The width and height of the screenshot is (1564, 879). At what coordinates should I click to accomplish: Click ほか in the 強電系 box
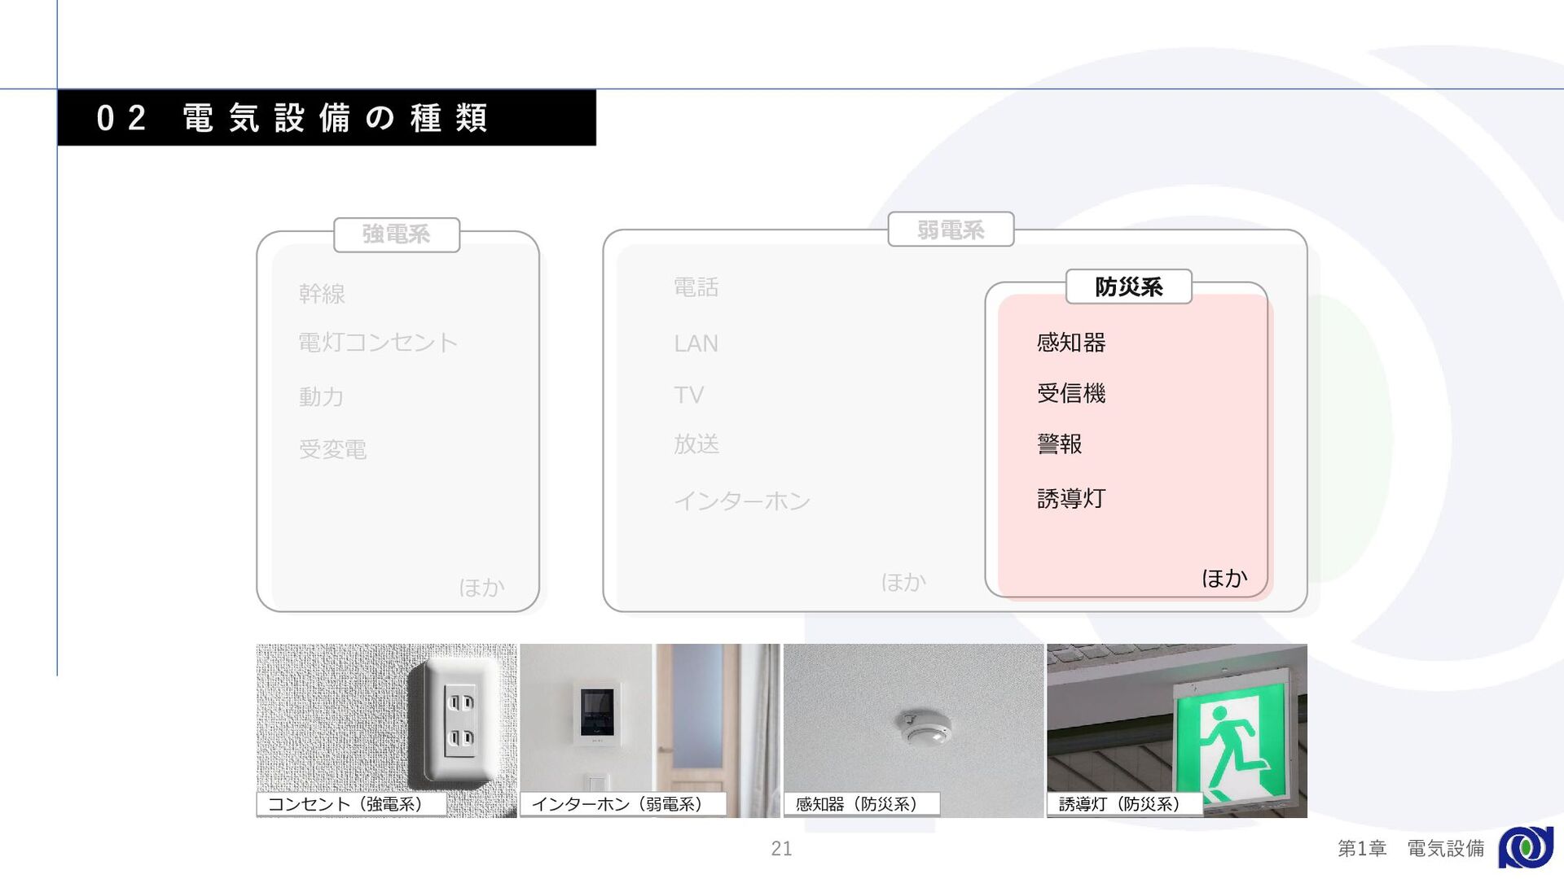(481, 587)
